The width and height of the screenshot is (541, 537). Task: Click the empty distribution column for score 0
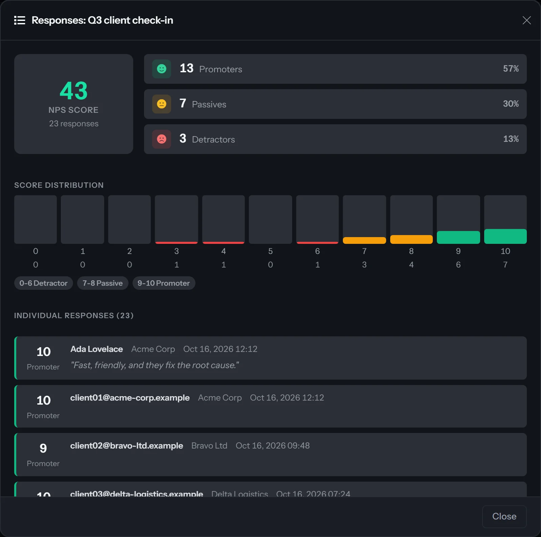[36, 220]
